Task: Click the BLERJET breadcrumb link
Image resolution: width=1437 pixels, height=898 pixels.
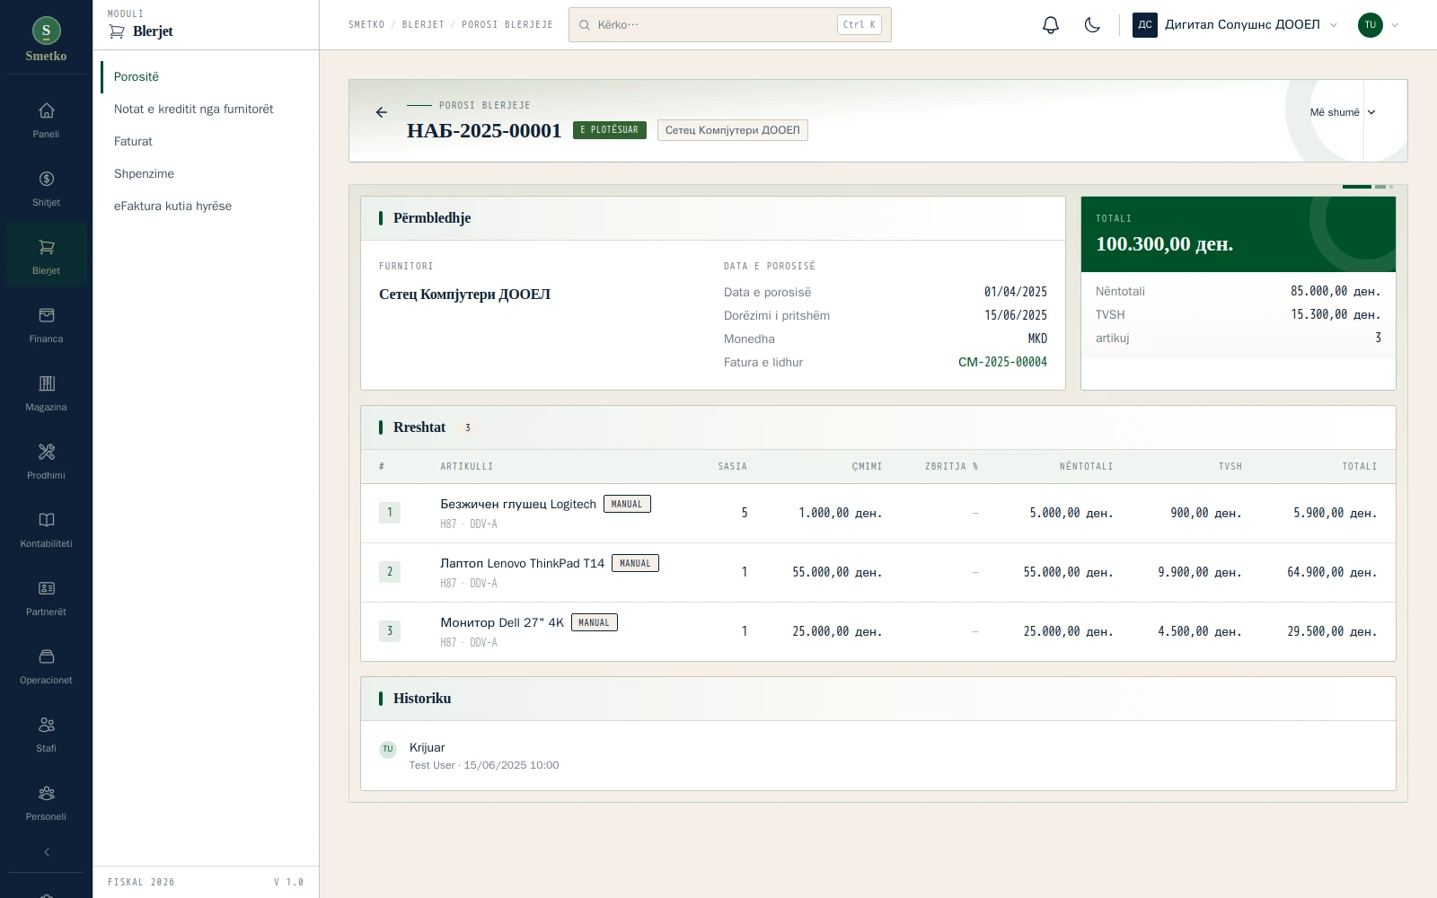Action: (x=423, y=25)
